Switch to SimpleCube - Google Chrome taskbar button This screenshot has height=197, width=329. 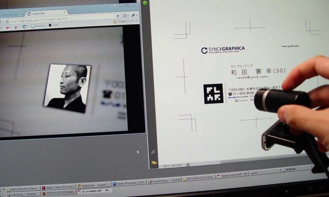pyautogui.click(x=93, y=185)
